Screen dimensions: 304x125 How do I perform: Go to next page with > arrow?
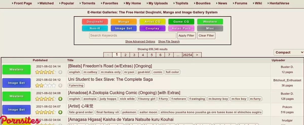pos(197,55)
